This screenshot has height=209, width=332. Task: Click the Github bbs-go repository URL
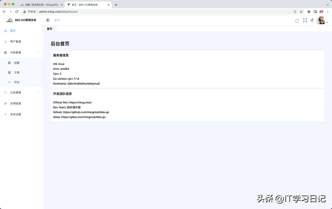coord(86,112)
